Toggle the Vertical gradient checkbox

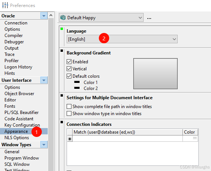69,68
